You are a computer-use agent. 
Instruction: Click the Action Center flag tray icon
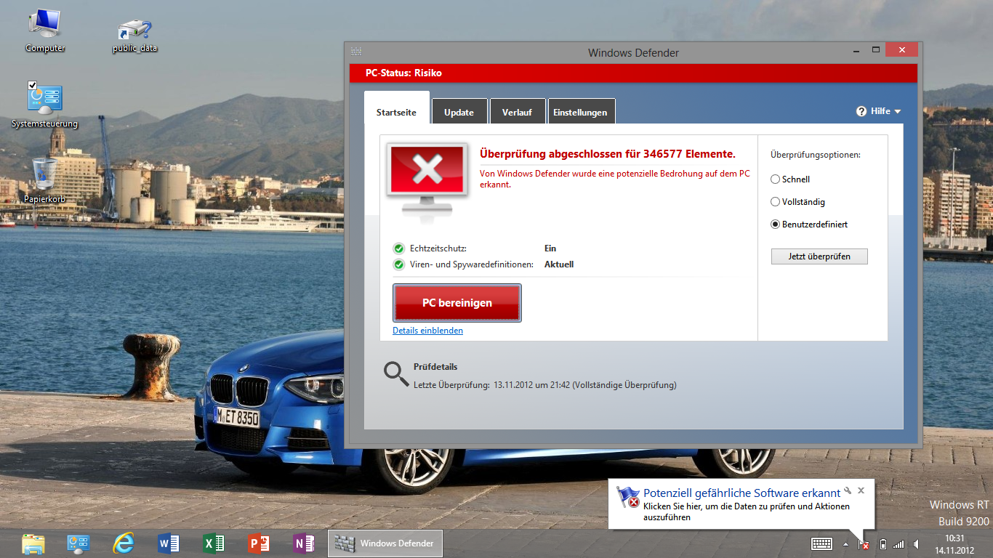(x=864, y=543)
